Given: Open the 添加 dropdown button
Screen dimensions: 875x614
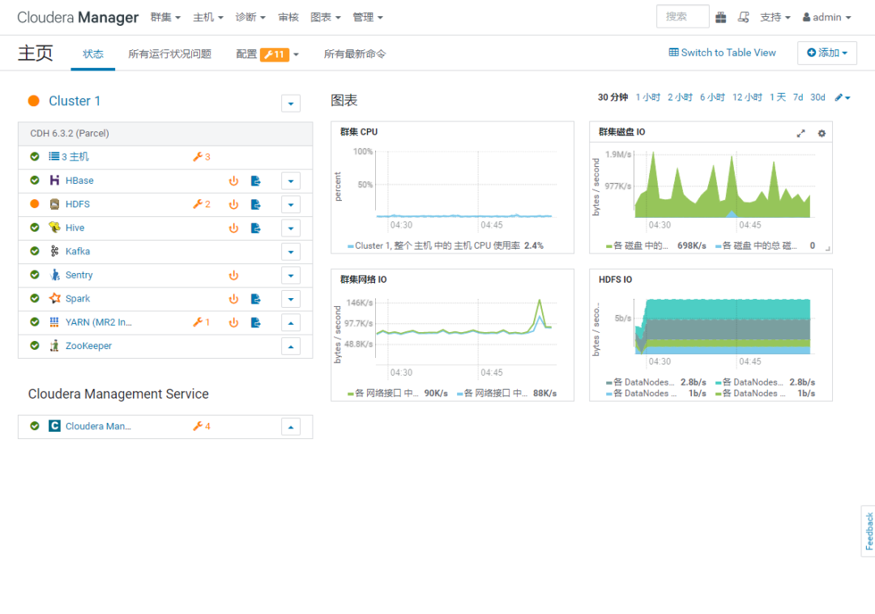Looking at the screenshot, I should click(827, 53).
